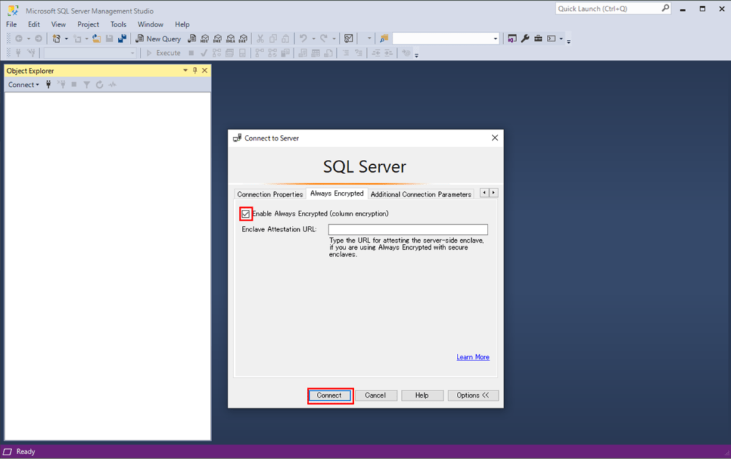Connect via the plug icon in Object Explorer
731x459 pixels.
pyautogui.click(x=49, y=84)
